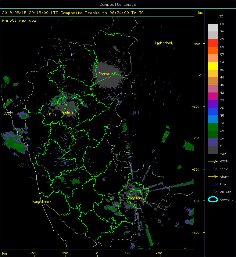Click the 0 tick on the horizontal km axis
The width and height of the screenshot is (236, 257).
point(97,253)
